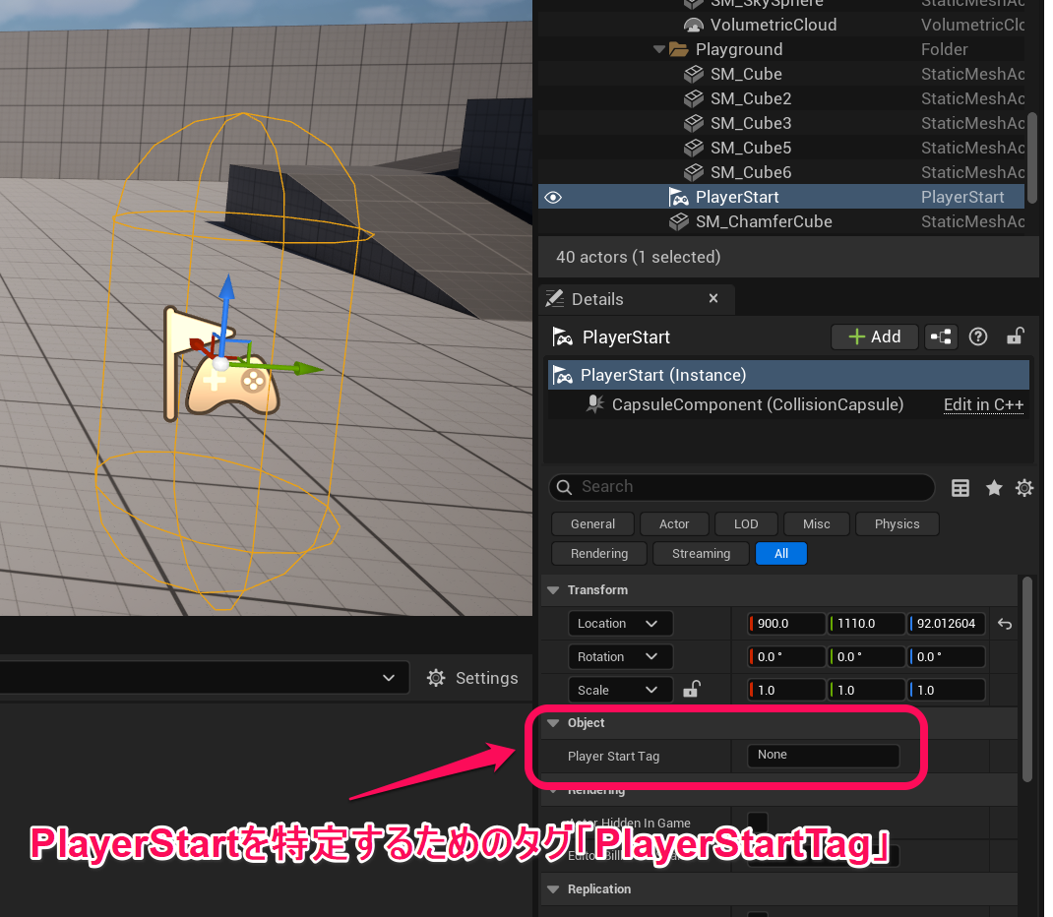
Task: Open property matrix table icon
Action: pyautogui.click(x=960, y=488)
